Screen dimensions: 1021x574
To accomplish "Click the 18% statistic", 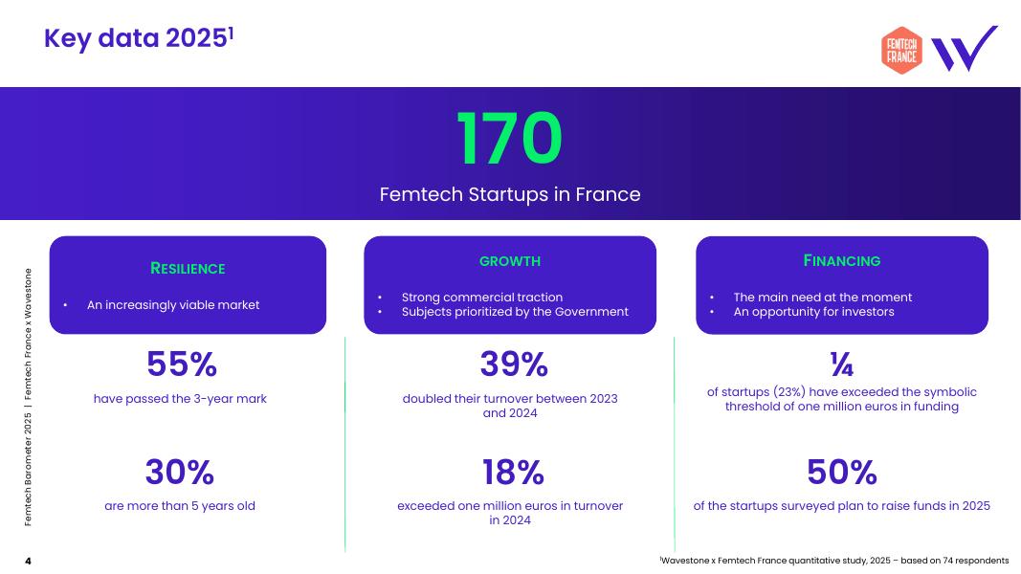I will (x=513, y=472).
